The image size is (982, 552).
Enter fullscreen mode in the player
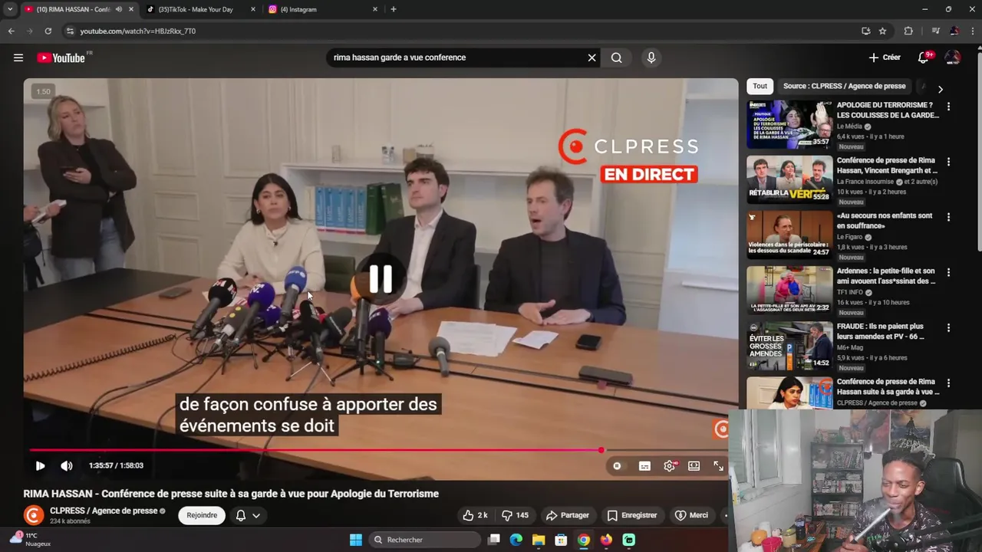point(719,465)
